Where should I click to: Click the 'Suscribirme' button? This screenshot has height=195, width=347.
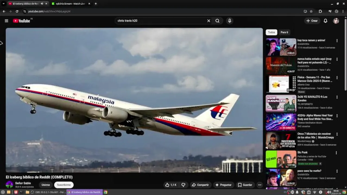coord(64,185)
